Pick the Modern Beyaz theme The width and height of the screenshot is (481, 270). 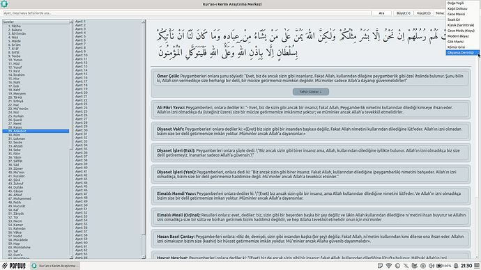point(463,36)
